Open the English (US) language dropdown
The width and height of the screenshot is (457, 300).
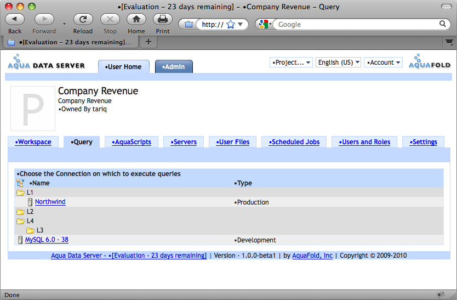(x=339, y=63)
